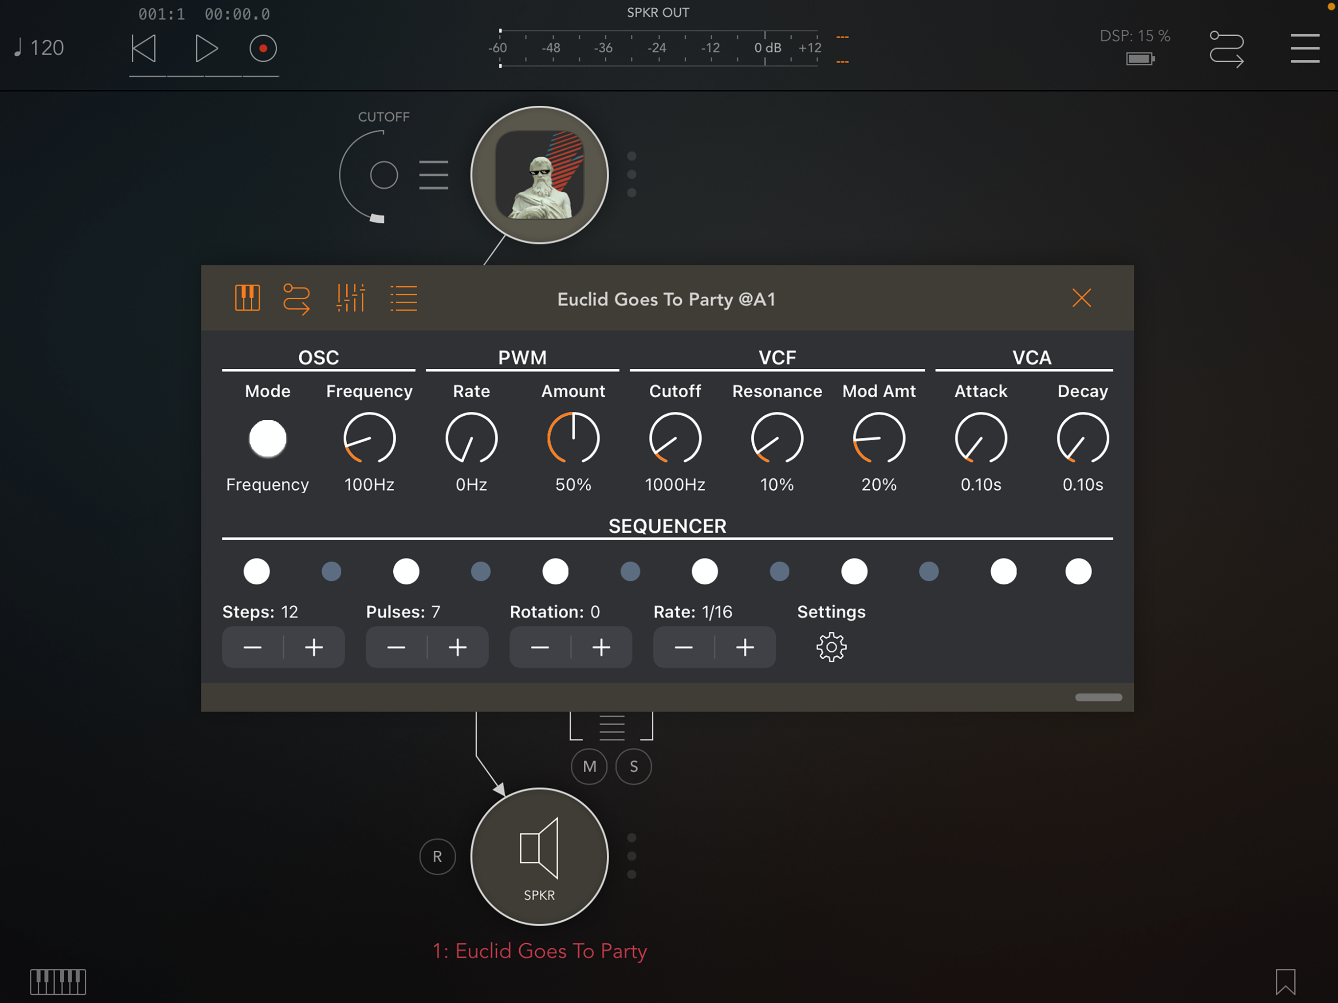Click the PWM Amount knob
This screenshot has width=1338, height=1003.
tap(573, 438)
